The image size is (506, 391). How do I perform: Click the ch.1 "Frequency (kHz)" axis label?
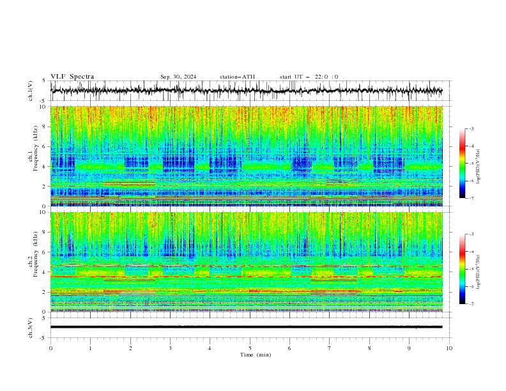35,148
